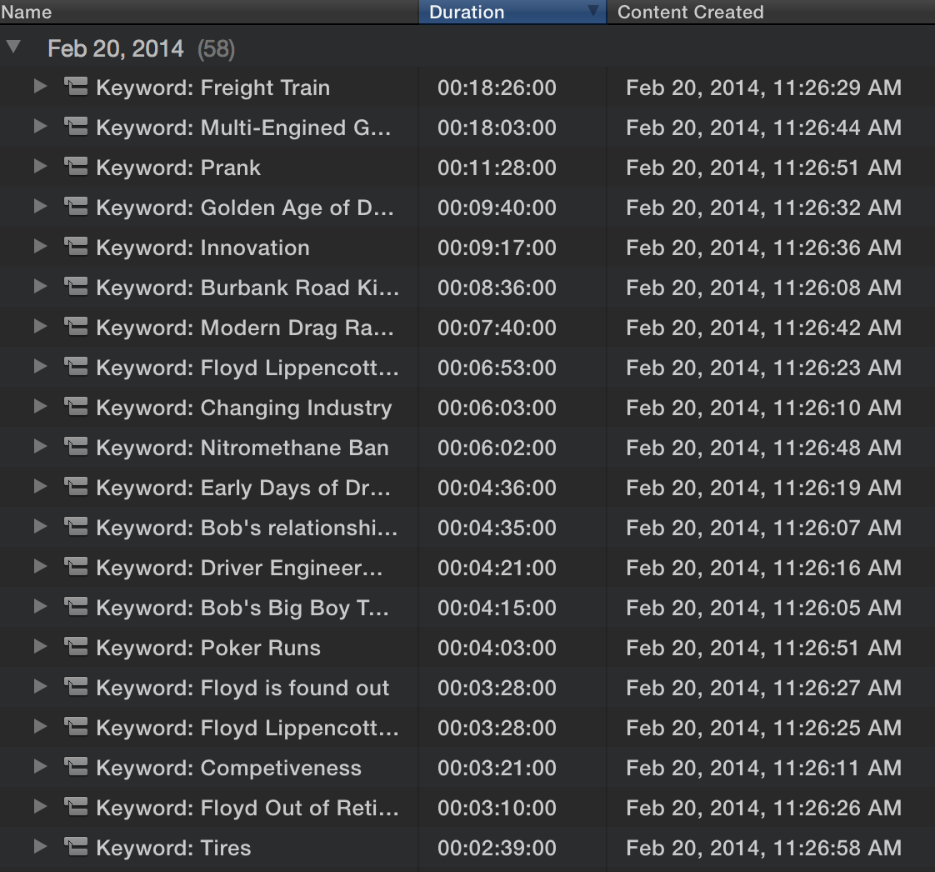This screenshot has width=935, height=872.
Task: Collapse the Feb 20, 2014 group
Action: pyautogui.click(x=13, y=48)
